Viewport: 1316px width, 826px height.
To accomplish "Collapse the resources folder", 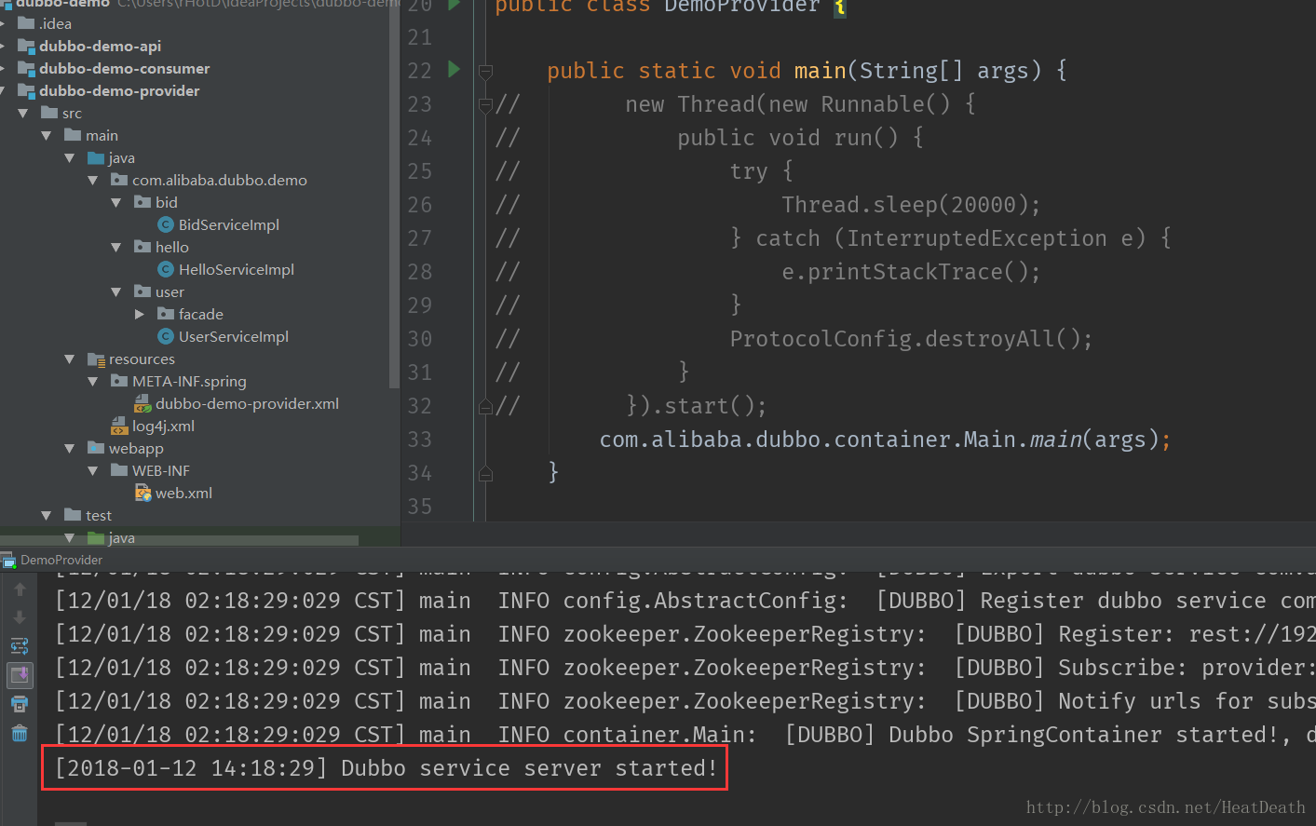I will point(70,359).
